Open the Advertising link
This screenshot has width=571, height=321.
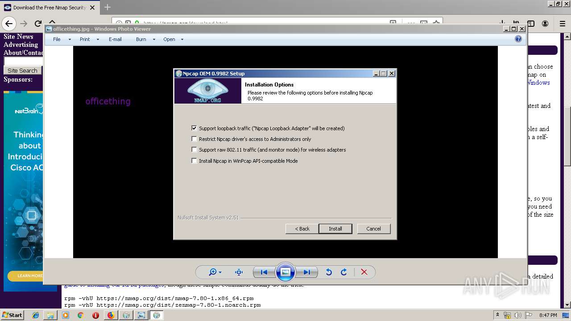coord(21,45)
